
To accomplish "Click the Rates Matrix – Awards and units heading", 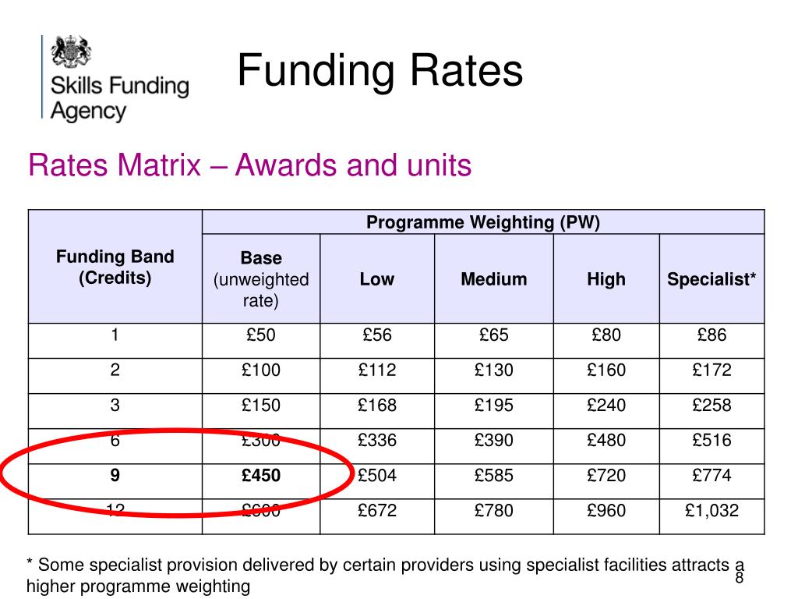I will click(250, 165).
